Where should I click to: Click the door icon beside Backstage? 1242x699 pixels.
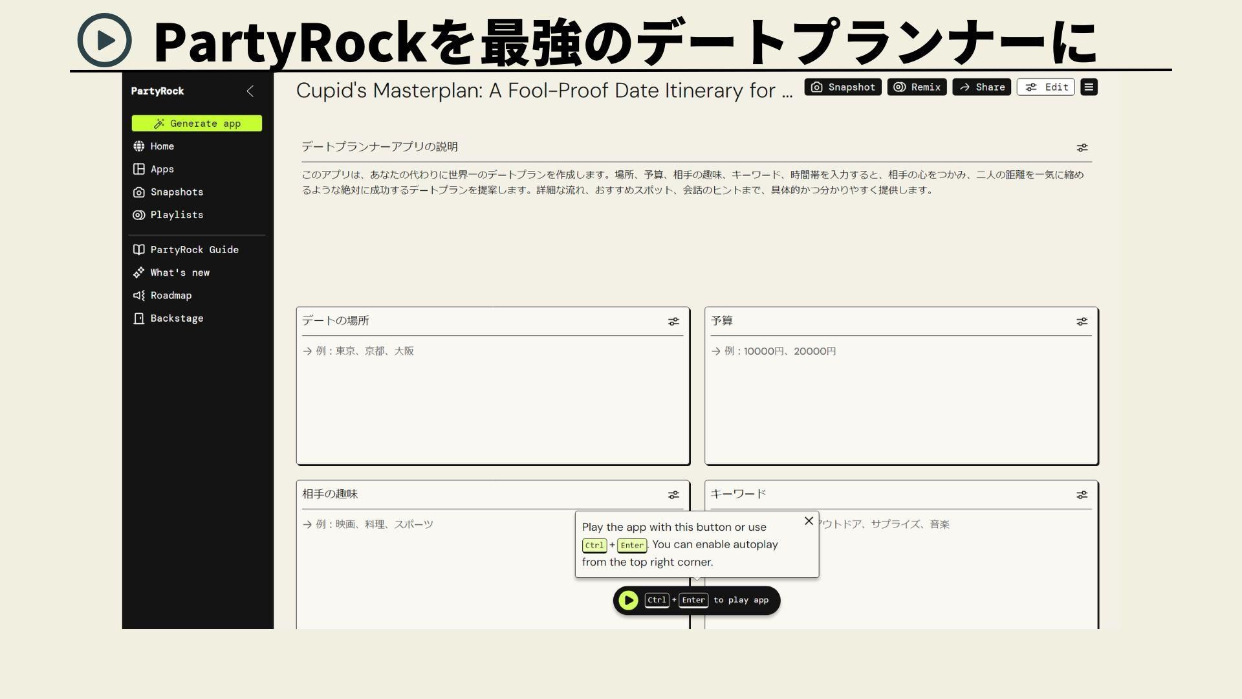pyautogui.click(x=138, y=318)
